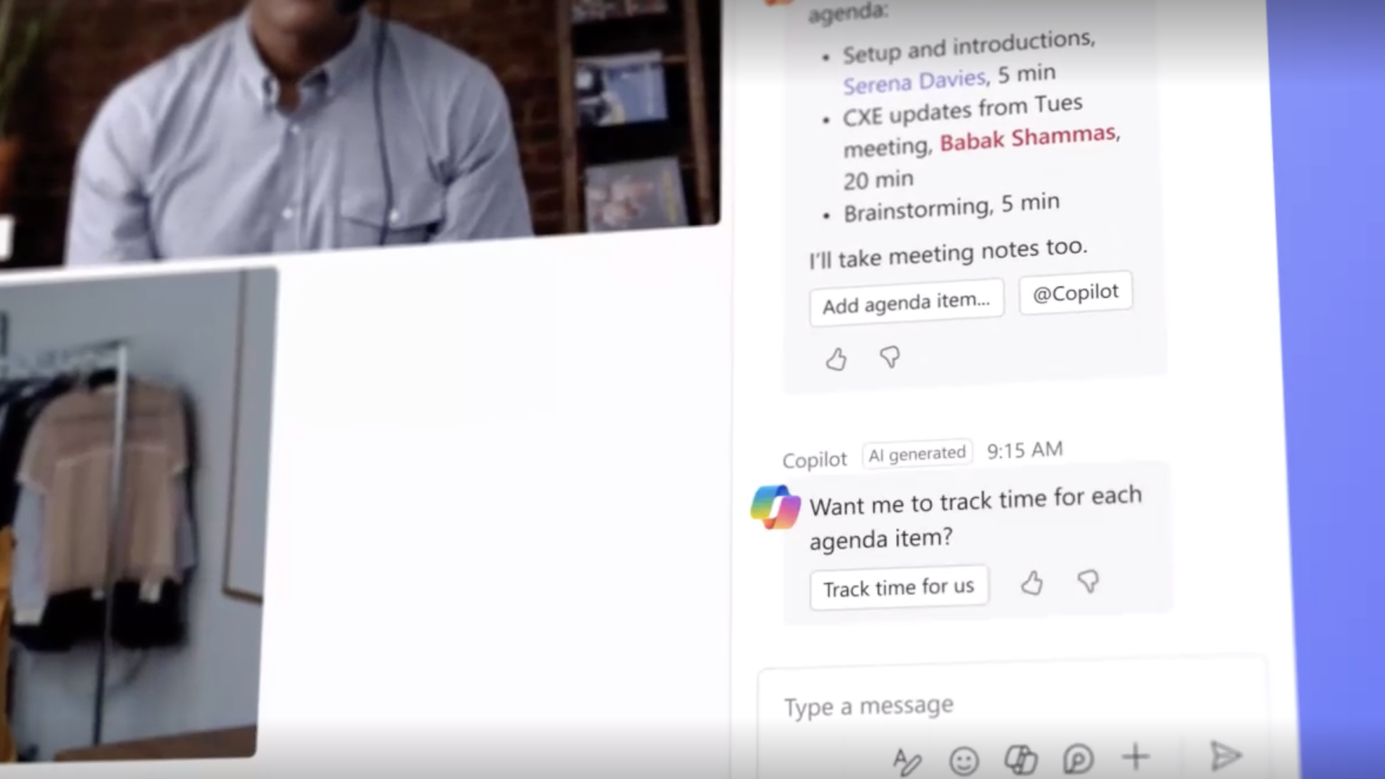
Task: Click the emoji picker icon in message toolbar
Action: 962,759
